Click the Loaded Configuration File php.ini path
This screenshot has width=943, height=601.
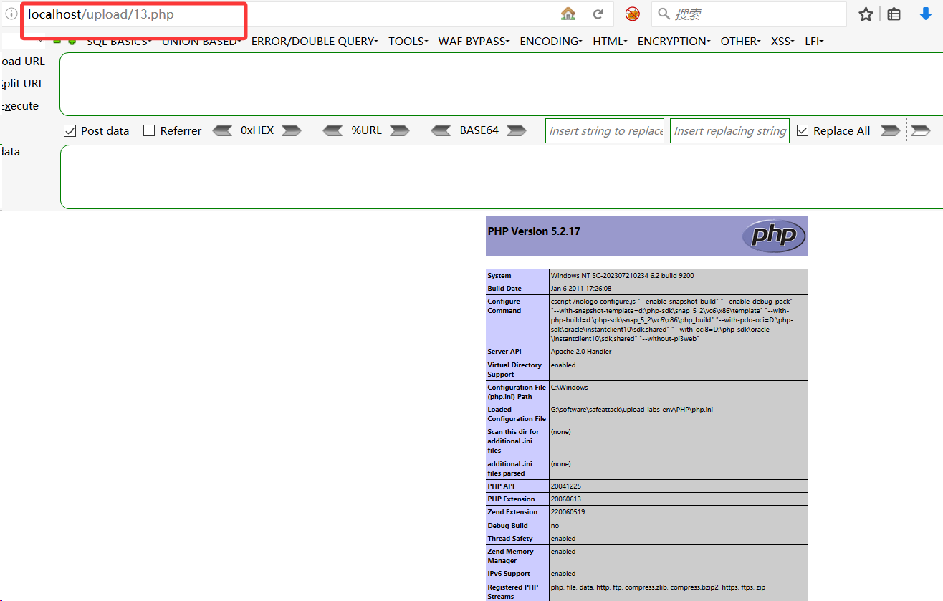pos(631,410)
